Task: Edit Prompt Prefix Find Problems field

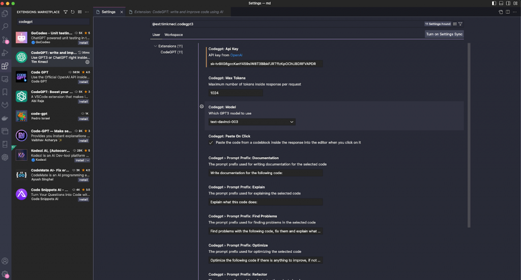Action: (266, 231)
